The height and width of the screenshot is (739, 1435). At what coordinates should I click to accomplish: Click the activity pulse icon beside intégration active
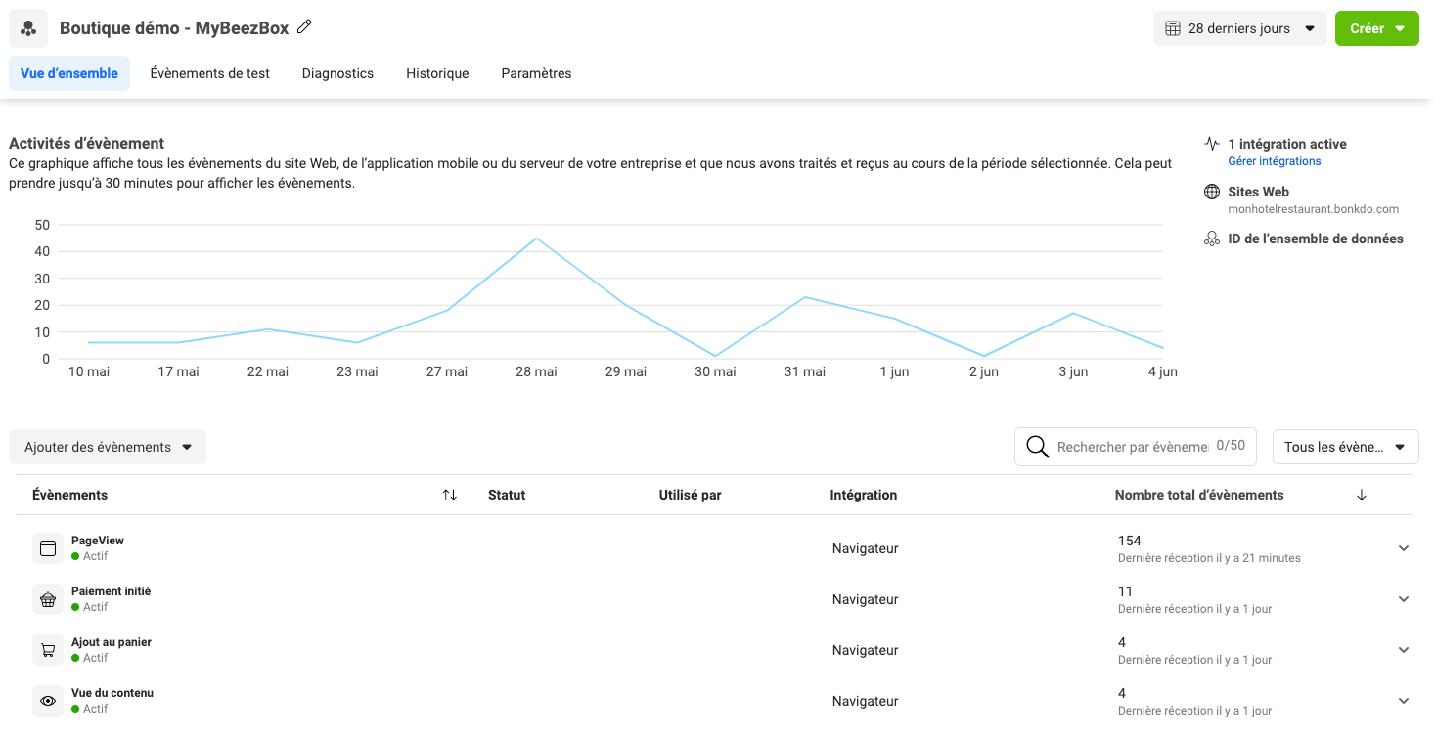[1212, 144]
